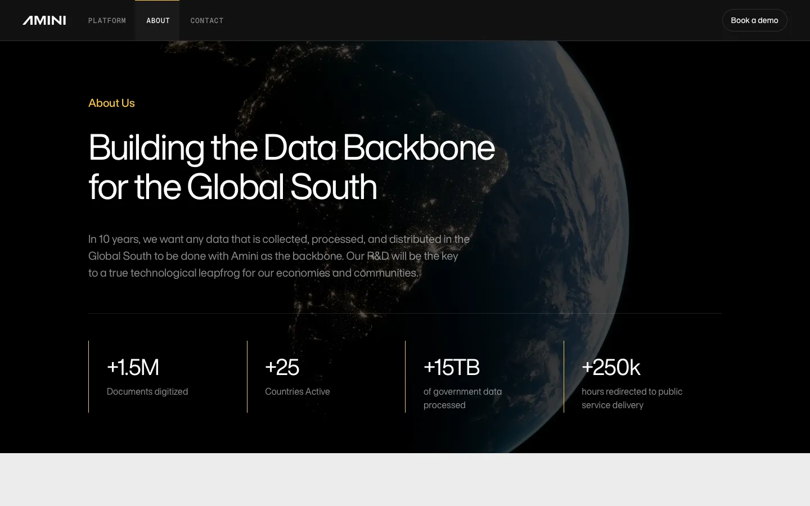Click the About Us label
810x506 pixels.
click(x=111, y=103)
